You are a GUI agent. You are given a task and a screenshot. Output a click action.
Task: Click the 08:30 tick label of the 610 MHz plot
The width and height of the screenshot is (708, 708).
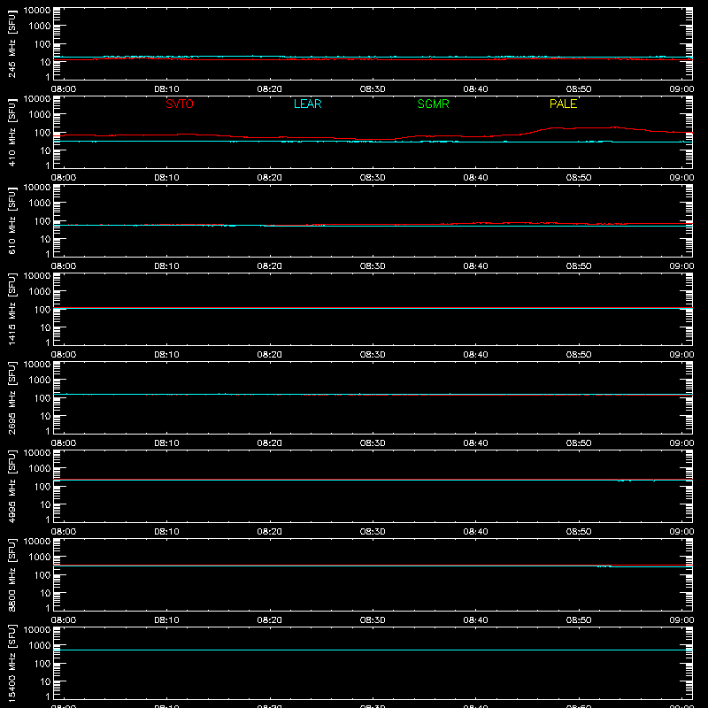(x=373, y=266)
